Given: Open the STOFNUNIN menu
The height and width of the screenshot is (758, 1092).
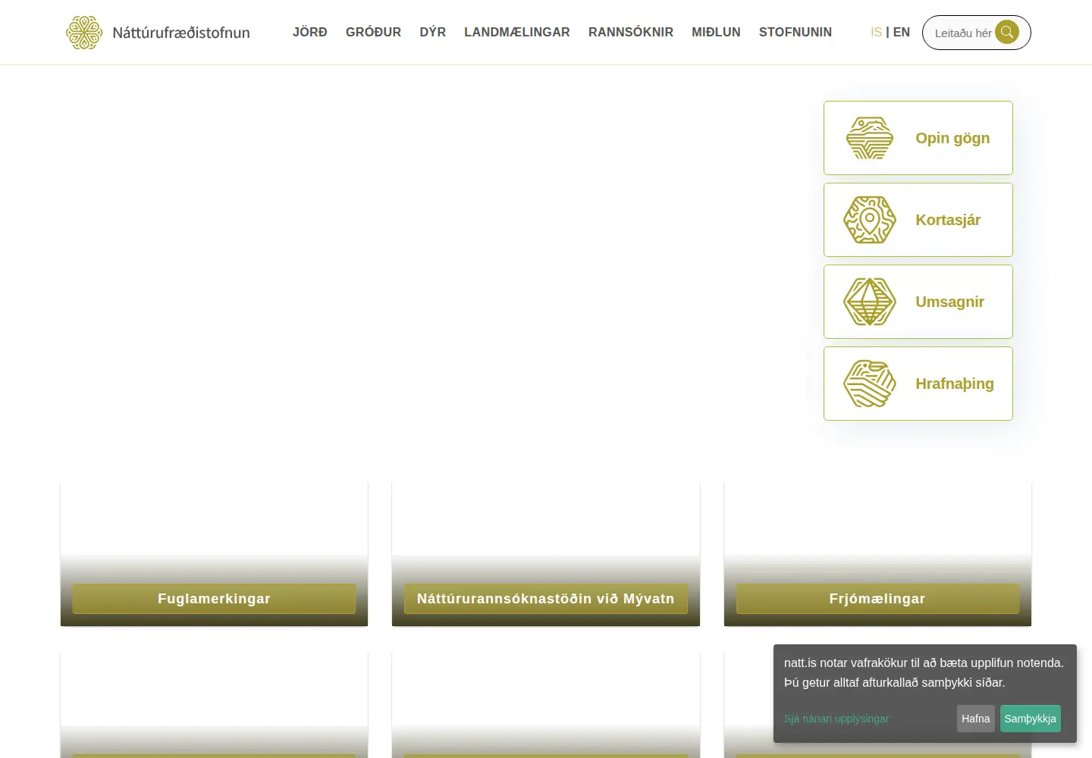Looking at the screenshot, I should click(795, 32).
